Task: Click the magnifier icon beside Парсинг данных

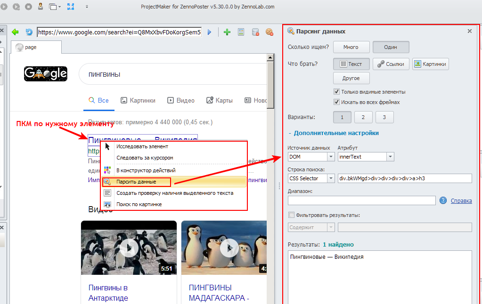Action: (291, 31)
